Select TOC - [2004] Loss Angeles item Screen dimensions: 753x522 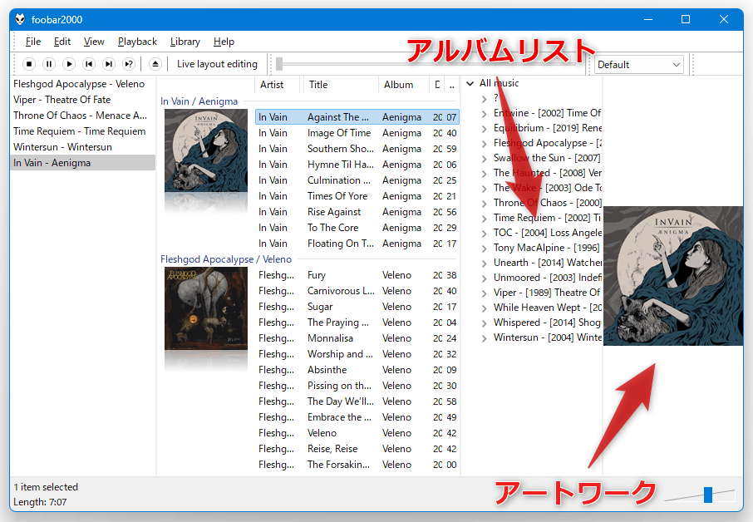click(548, 233)
